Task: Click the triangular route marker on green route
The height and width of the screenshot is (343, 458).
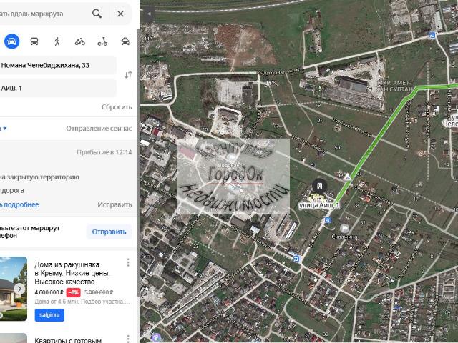Action: pyautogui.click(x=347, y=177)
